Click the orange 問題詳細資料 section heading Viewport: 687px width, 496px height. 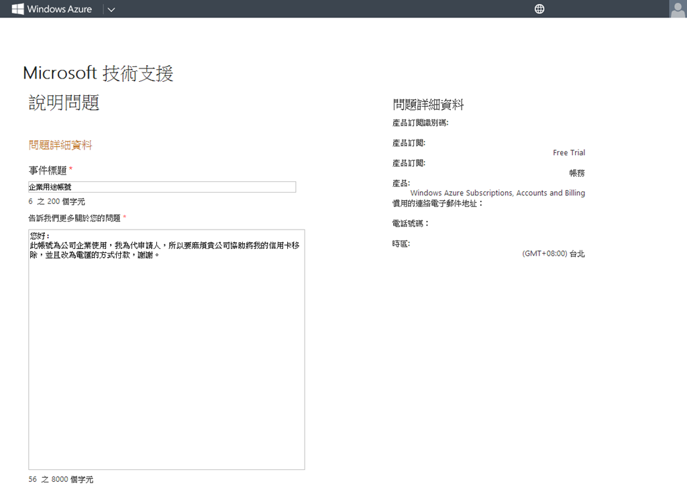pos(60,145)
